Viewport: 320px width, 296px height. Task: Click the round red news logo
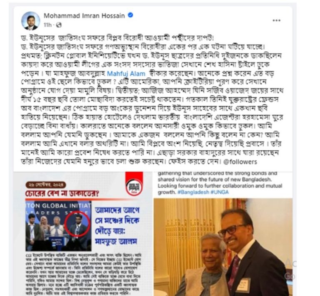(x=134, y=187)
